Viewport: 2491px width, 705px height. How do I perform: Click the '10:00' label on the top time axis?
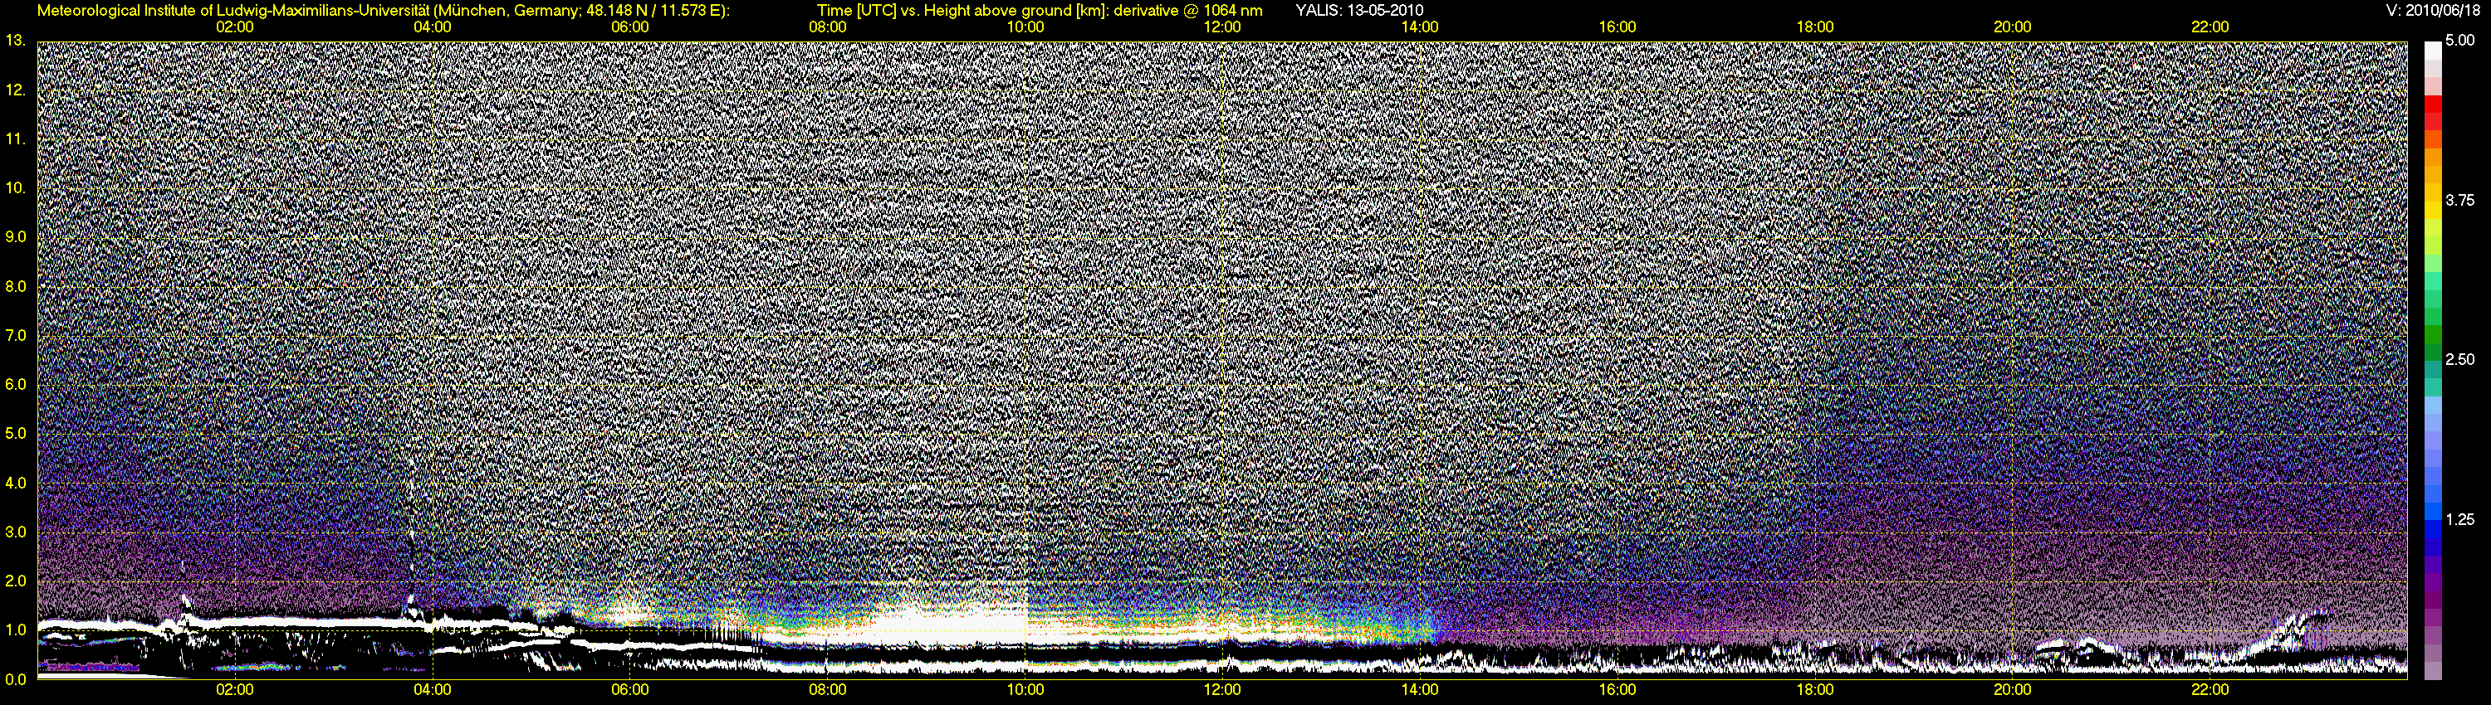point(1025,27)
